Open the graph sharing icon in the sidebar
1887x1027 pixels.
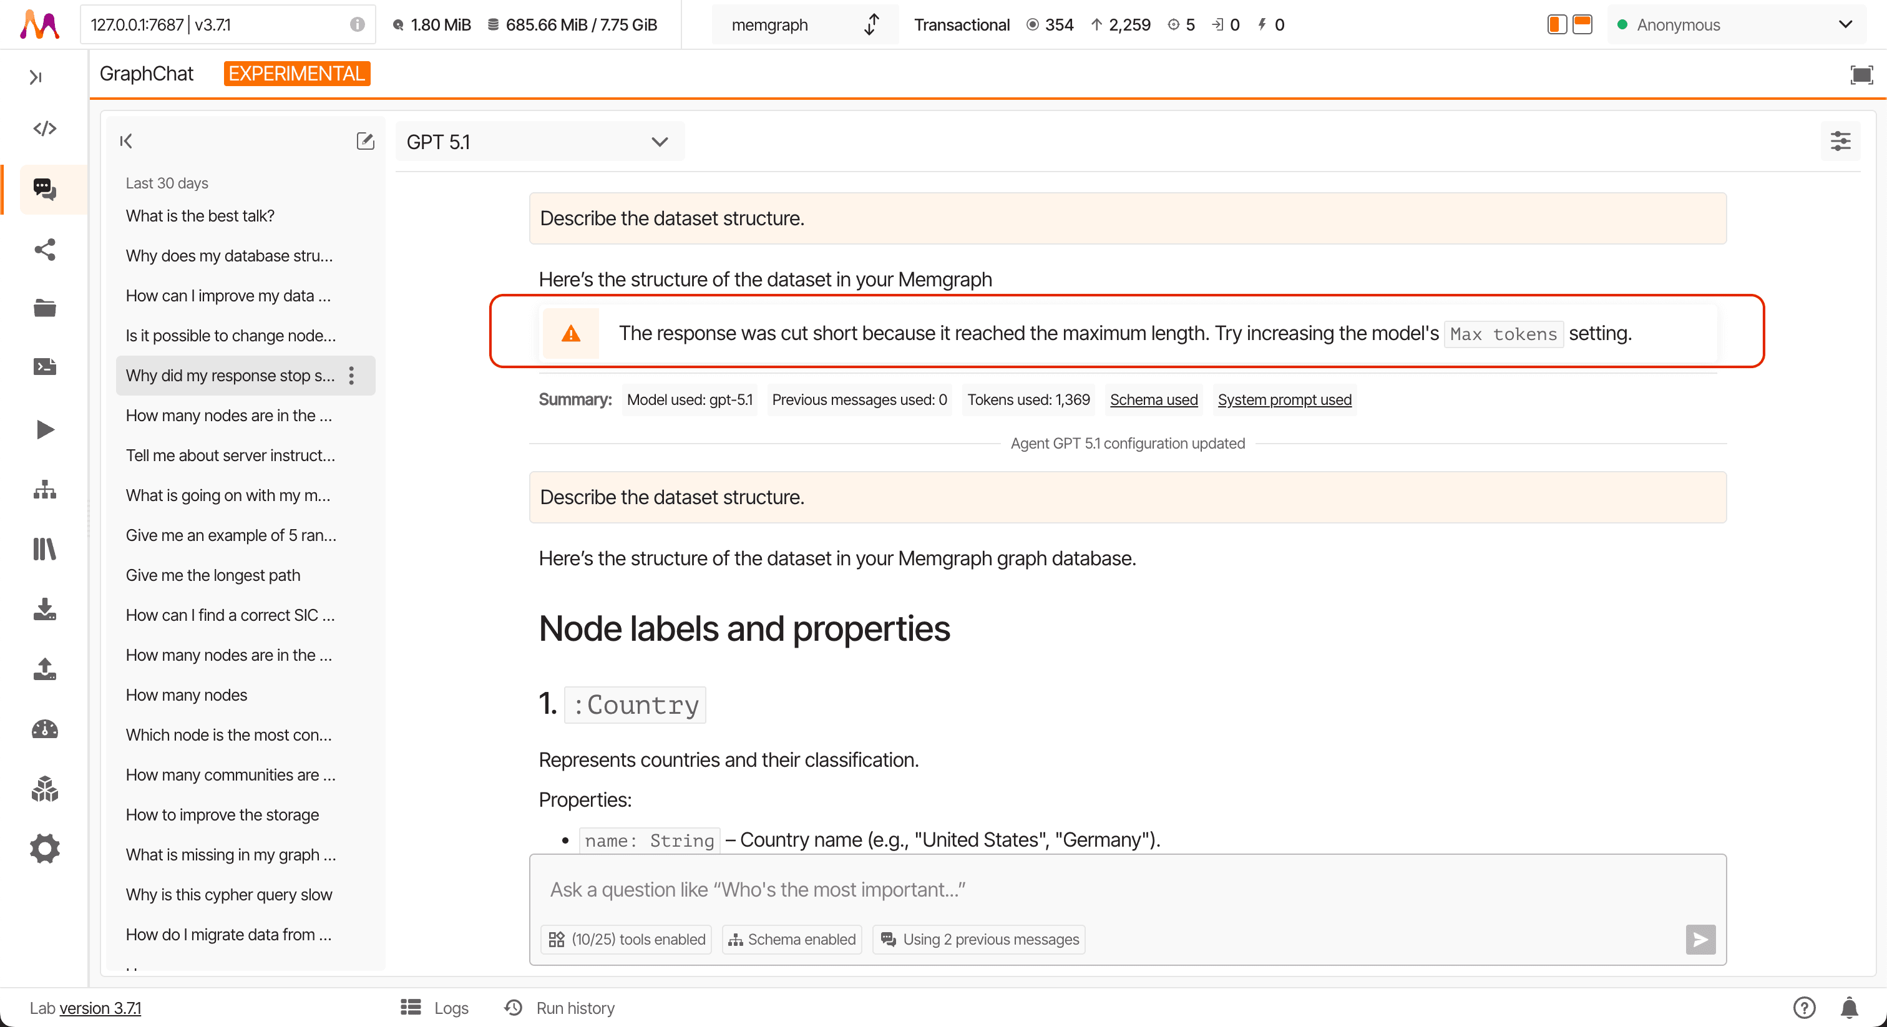click(x=45, y=250)
